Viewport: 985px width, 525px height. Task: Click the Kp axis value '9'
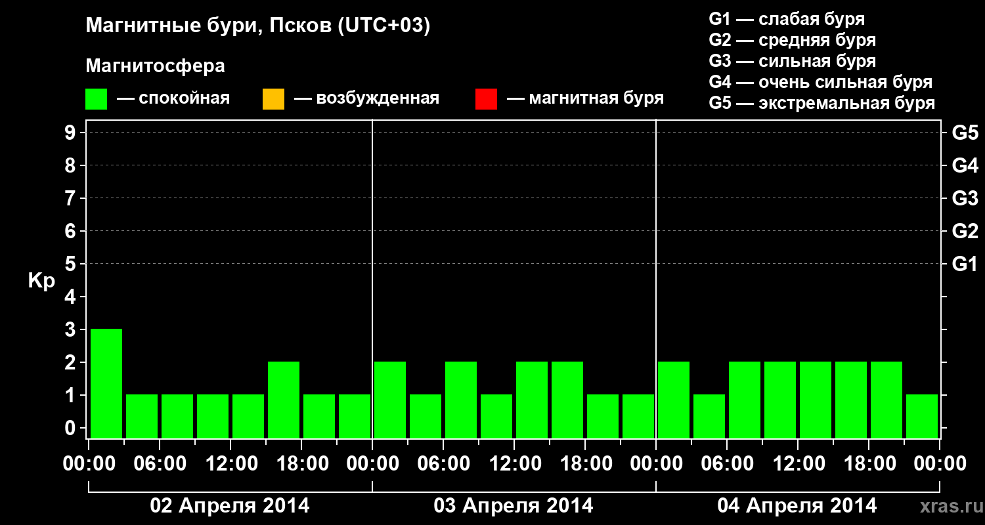[72, 133]
